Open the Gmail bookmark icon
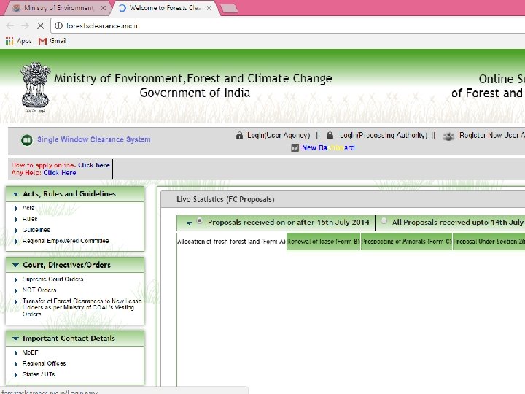 coord(42,41)
